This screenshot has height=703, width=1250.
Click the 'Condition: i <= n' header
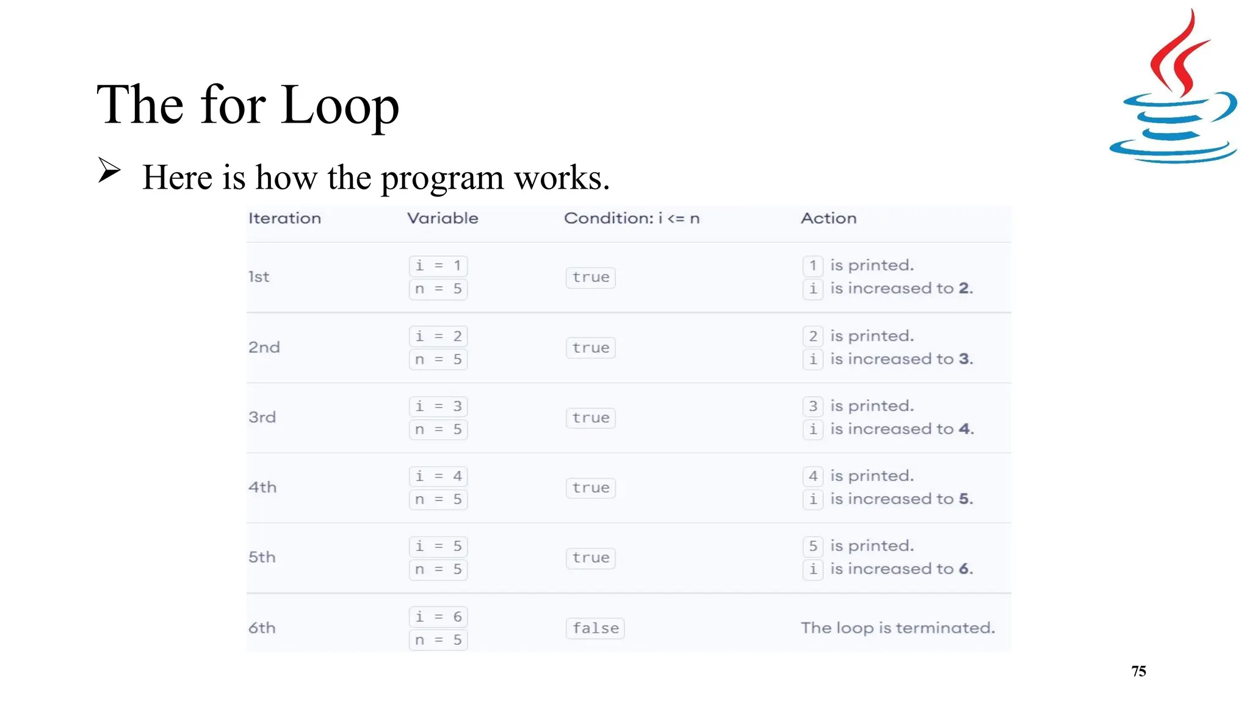[632, 218]
